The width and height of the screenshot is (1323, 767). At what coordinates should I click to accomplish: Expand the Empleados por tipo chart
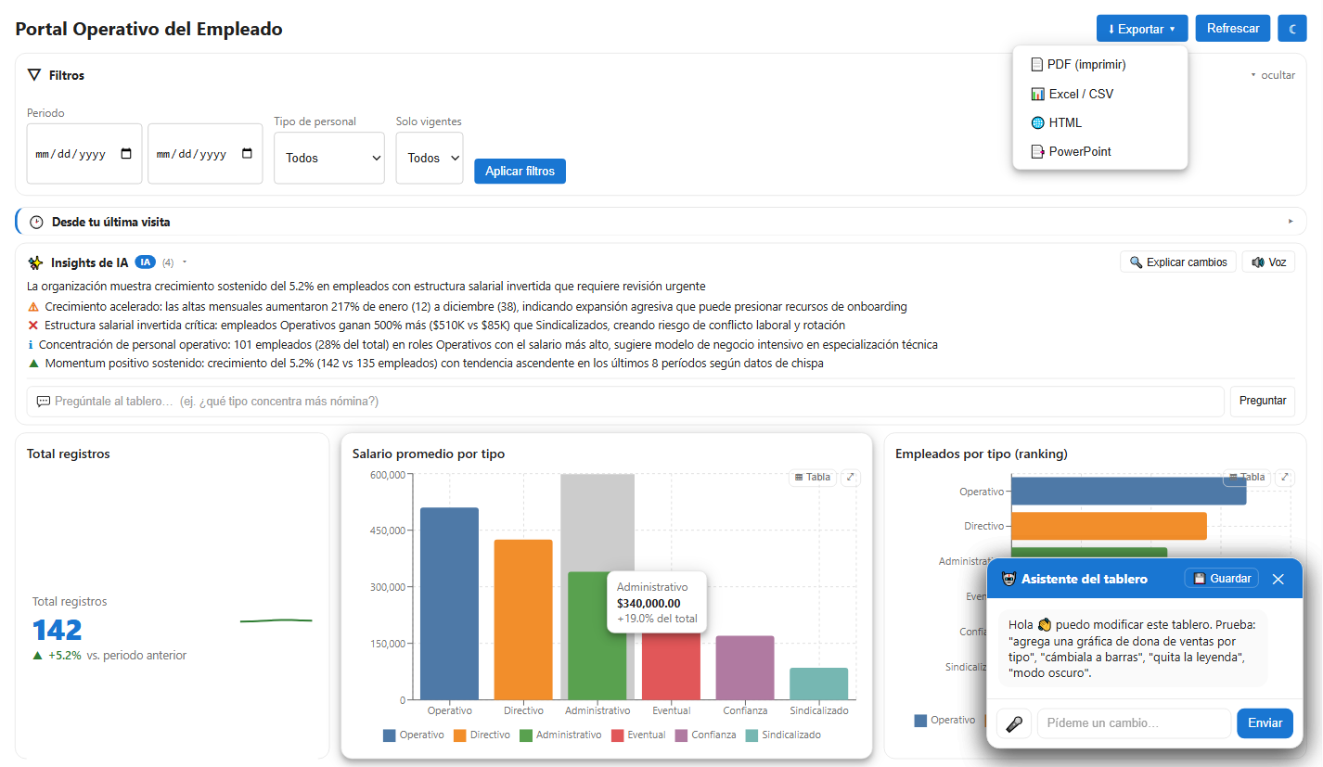1285,478
